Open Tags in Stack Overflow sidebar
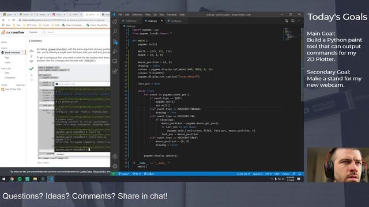The height and width of the screenshot is (207, 369). (x=7, y=57)
